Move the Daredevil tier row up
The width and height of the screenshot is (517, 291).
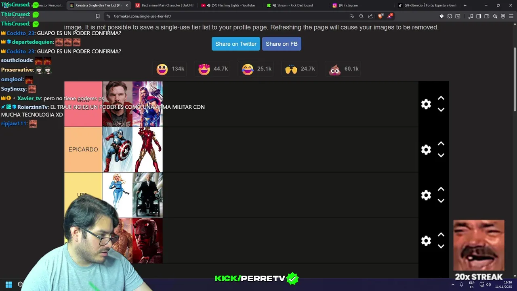pos(441,235)
